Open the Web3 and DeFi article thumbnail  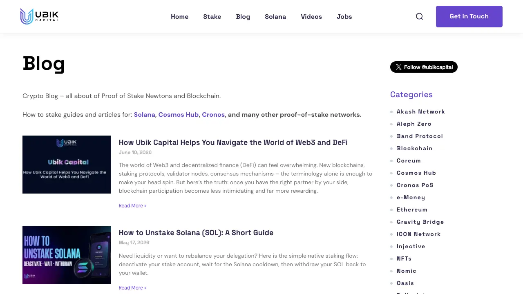coord(67,165)
